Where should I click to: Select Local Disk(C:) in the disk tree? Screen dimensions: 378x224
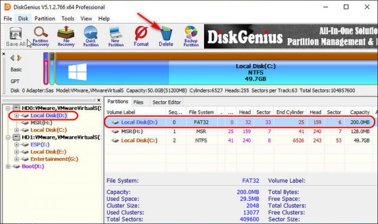[x=49, y=130]
